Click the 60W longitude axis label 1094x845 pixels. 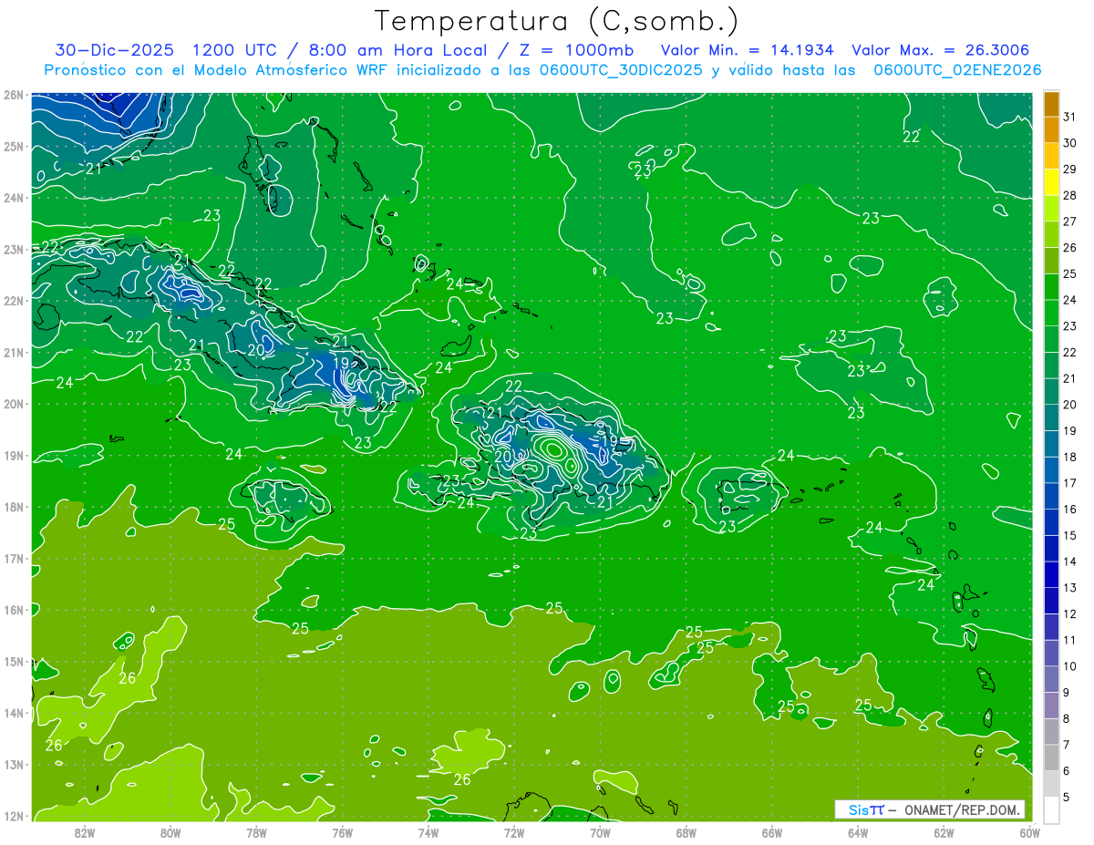(x=1029, y=831)
